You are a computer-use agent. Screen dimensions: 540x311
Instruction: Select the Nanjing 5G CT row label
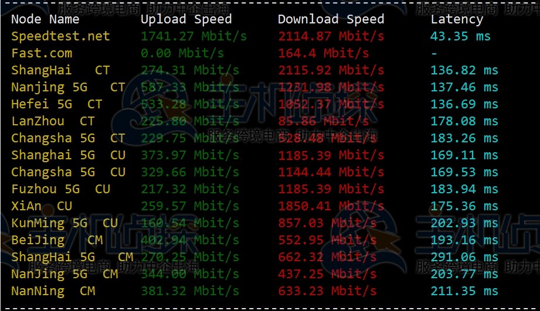(68, 87)
